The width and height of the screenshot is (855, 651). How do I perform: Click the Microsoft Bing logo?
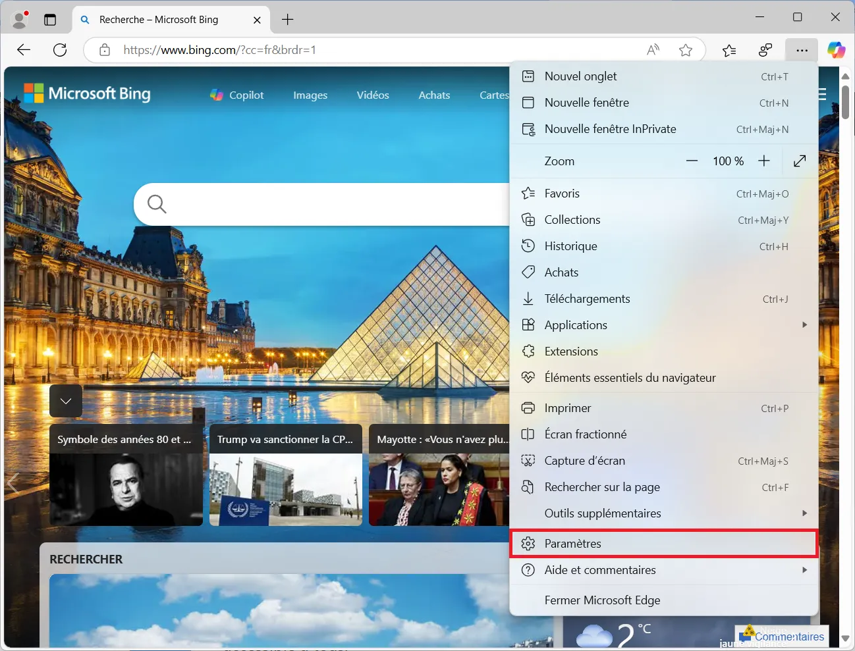click(87, 93)
